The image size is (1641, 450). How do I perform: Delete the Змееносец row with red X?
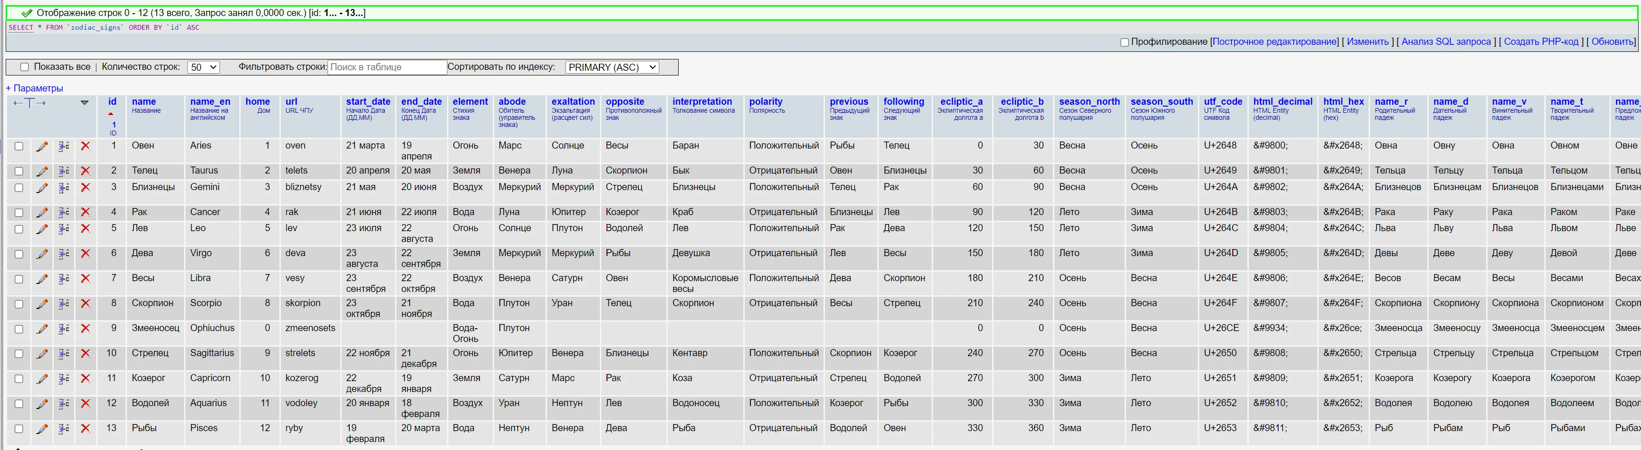[x=85, y=329]
